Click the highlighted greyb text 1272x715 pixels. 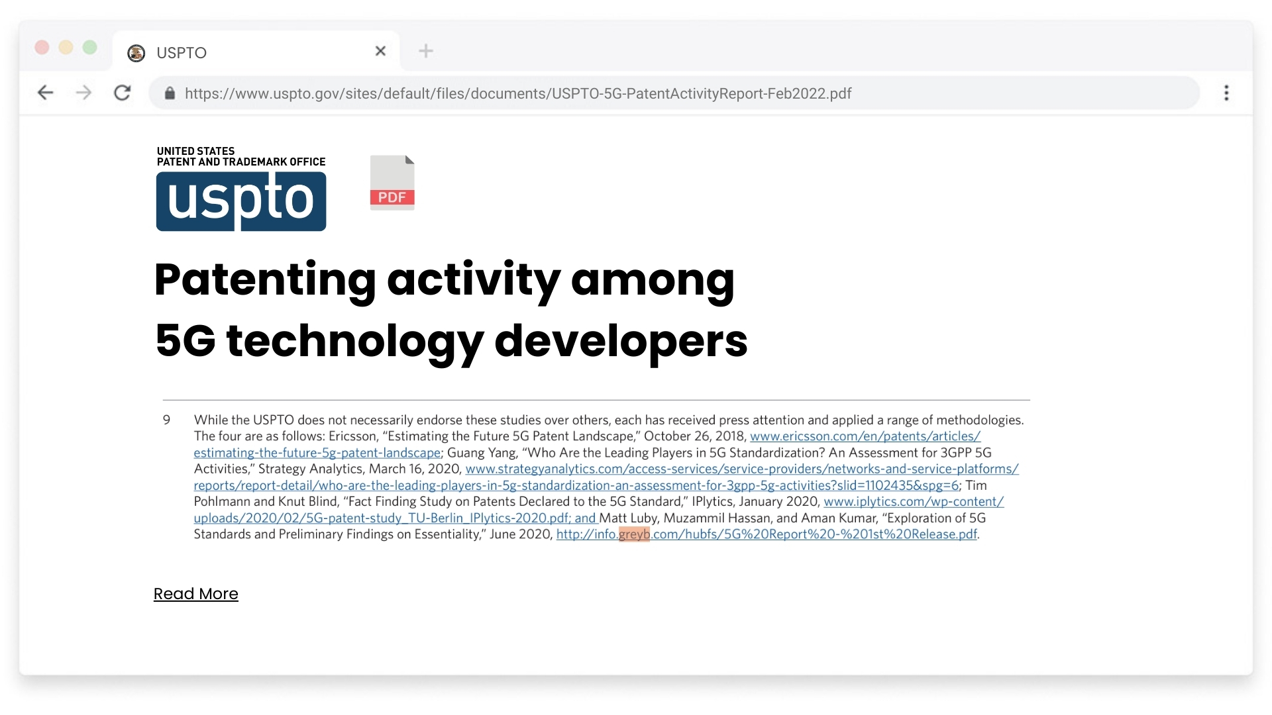coord(634,534)
